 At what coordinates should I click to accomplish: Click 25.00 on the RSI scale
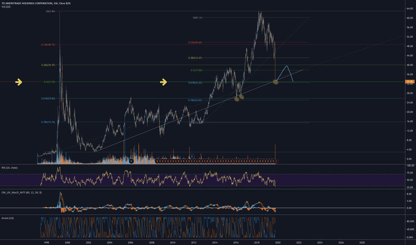coord(410,187)
